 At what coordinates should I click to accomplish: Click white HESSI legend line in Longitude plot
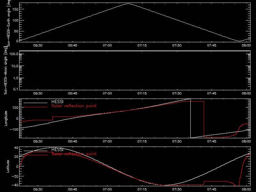point(36,103)
